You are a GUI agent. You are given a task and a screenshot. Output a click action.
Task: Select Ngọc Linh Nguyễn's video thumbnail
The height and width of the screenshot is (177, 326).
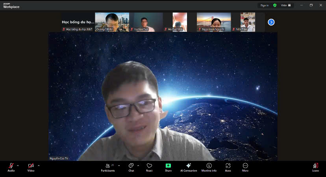(214, 22)
